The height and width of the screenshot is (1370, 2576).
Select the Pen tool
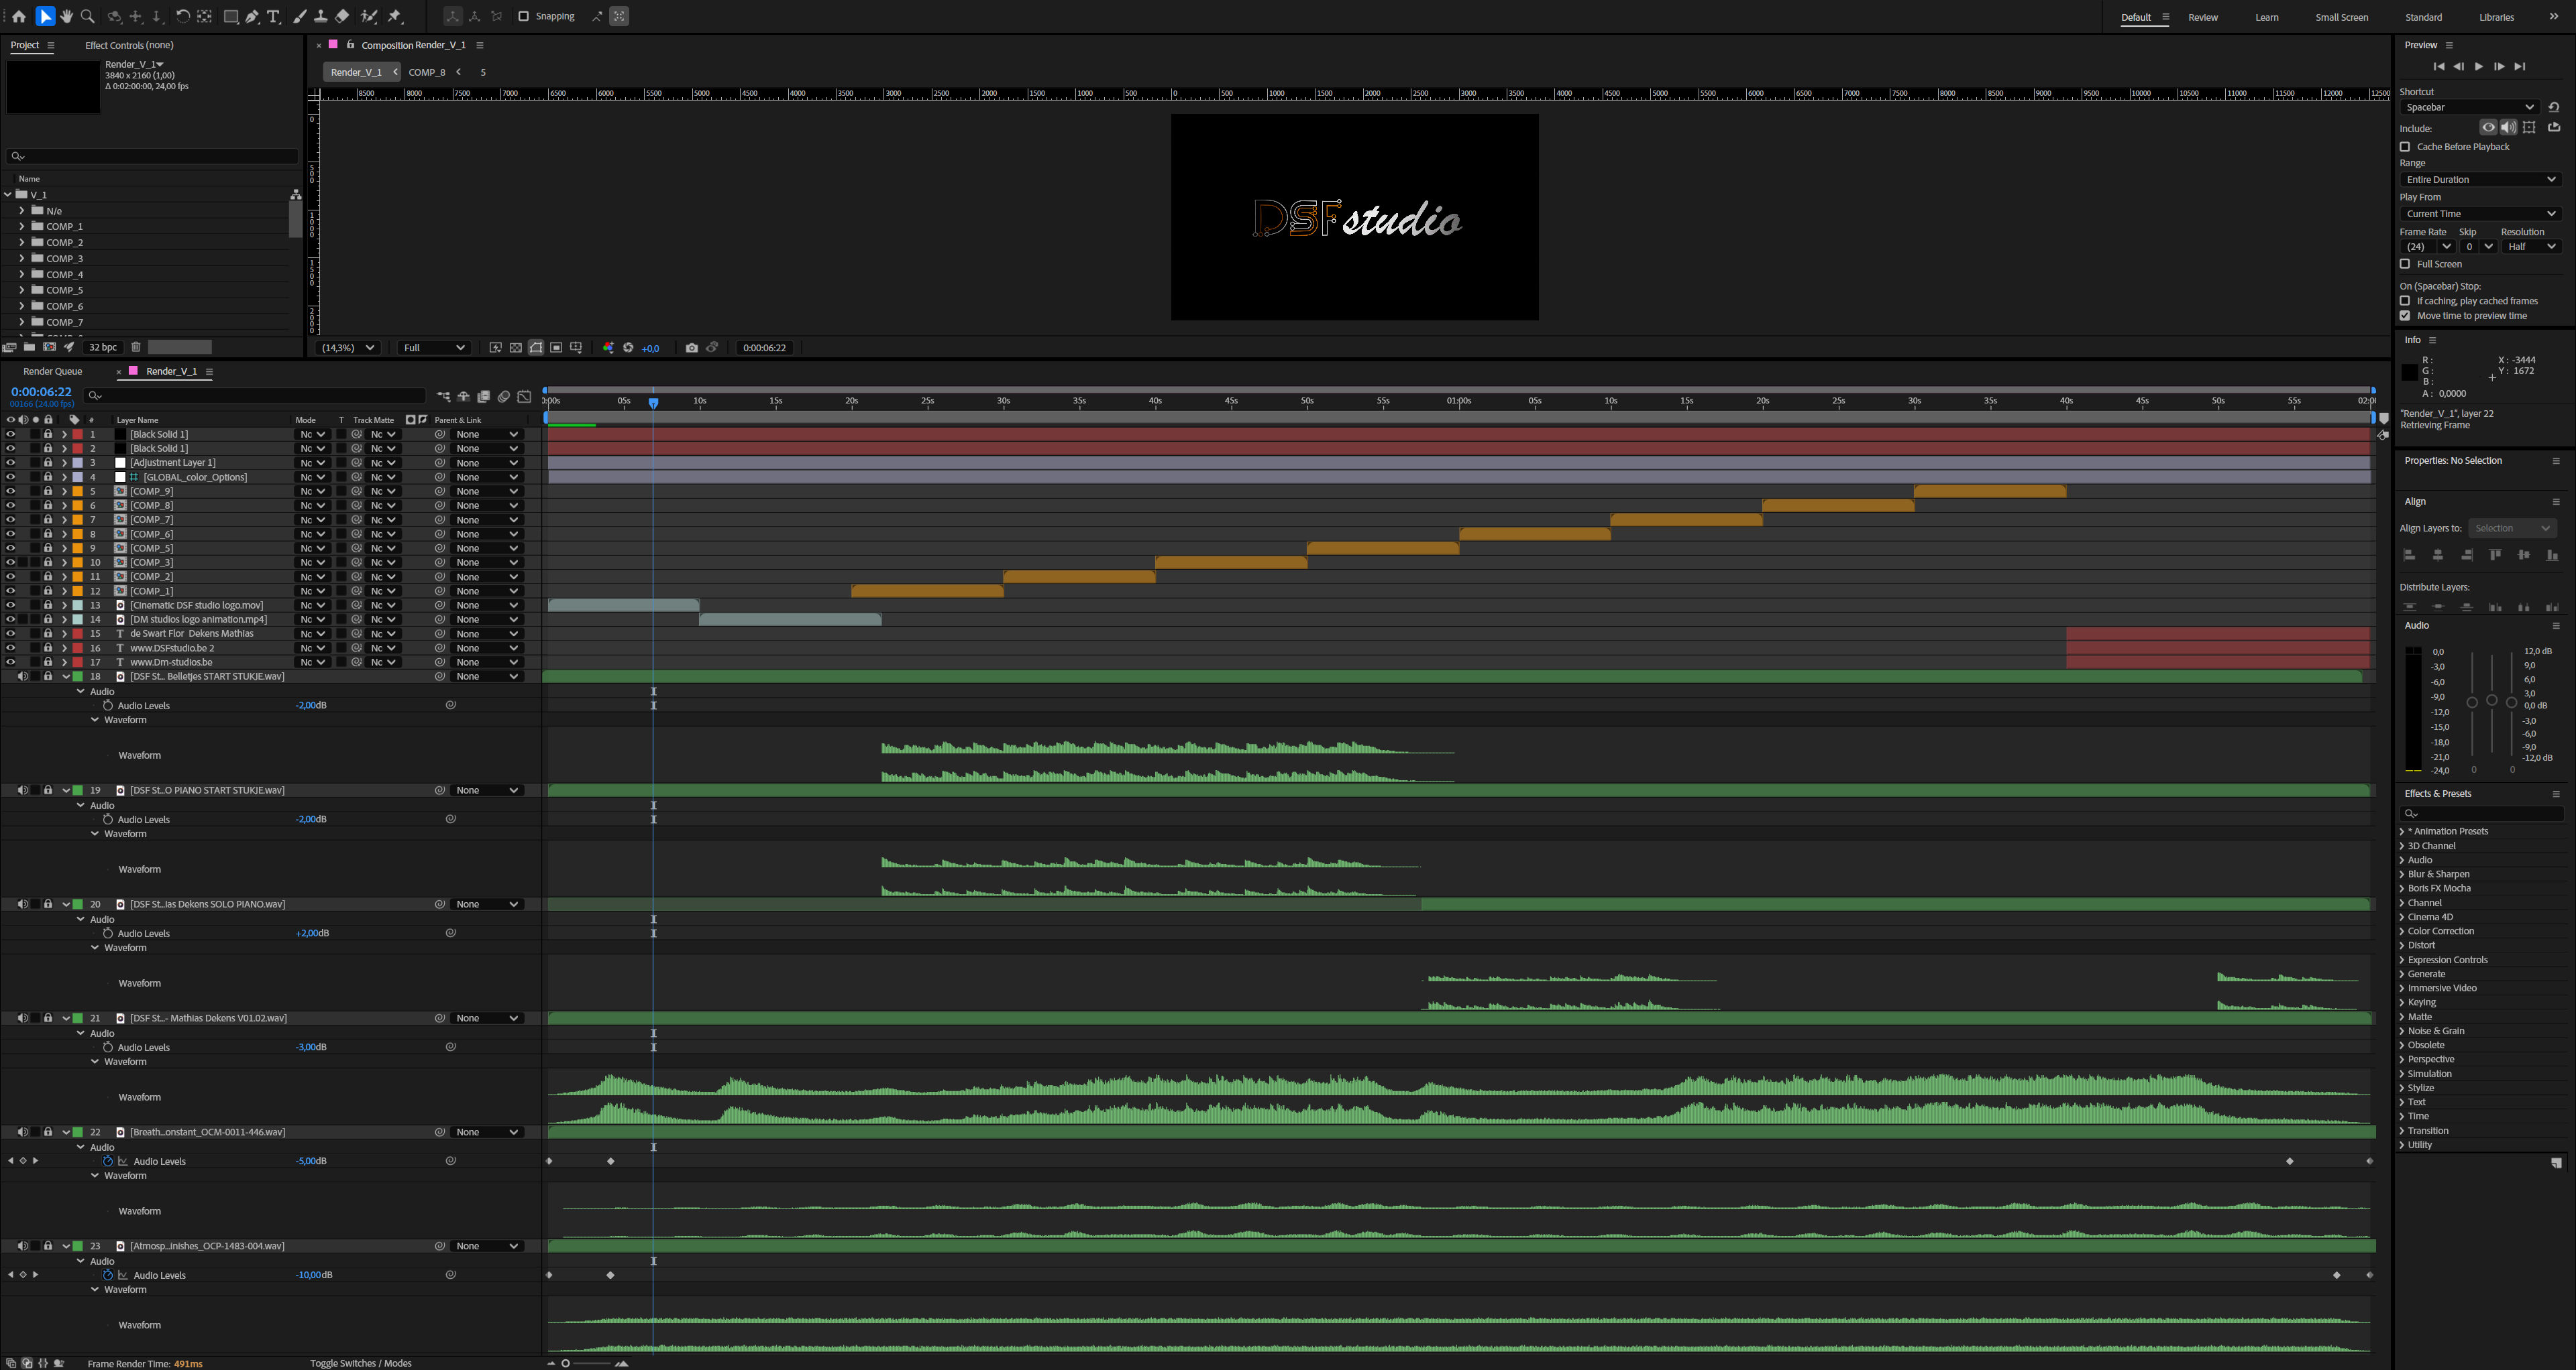point(252,16)
